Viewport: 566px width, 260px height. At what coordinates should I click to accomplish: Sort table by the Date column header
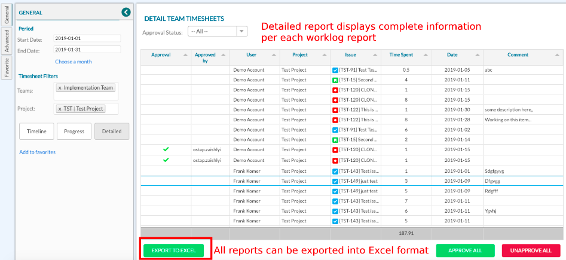coord(452,55)
